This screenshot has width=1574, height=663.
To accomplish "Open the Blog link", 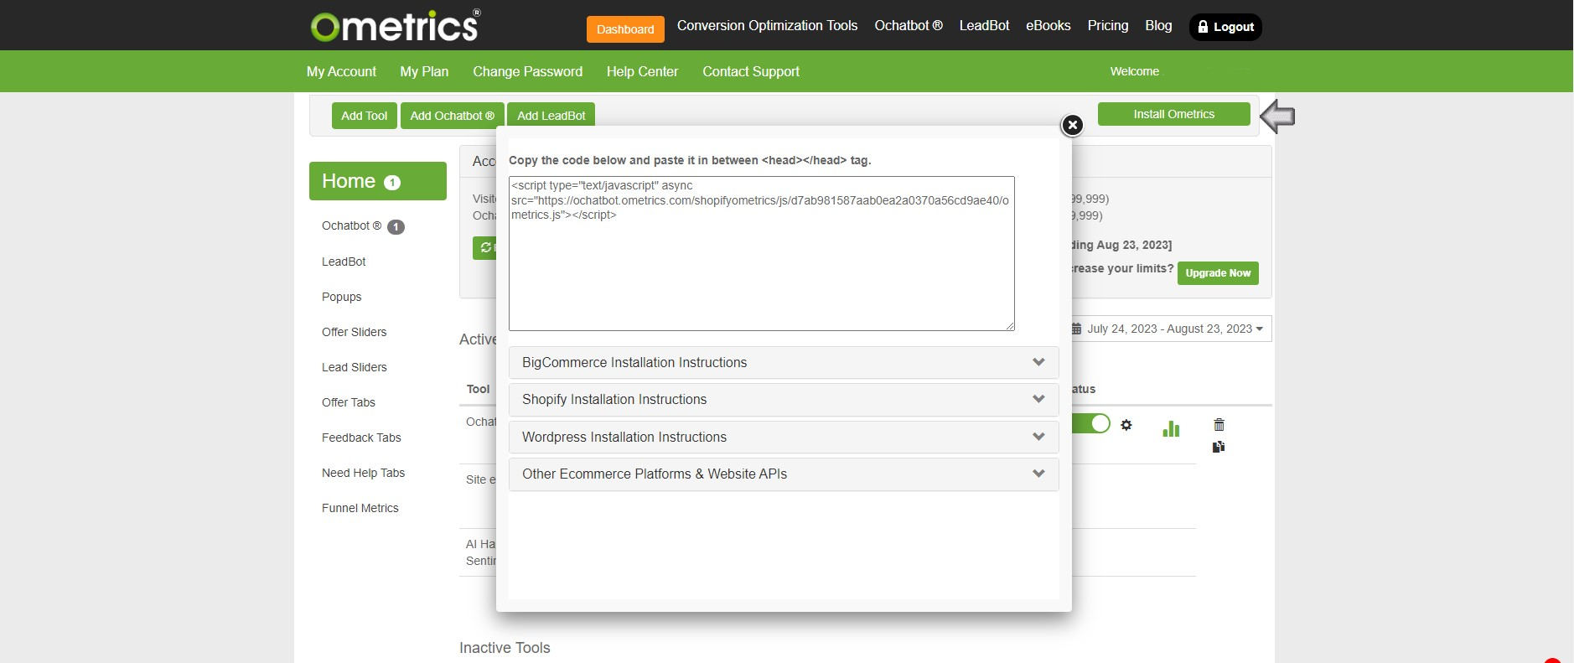I will [1158, 26].
